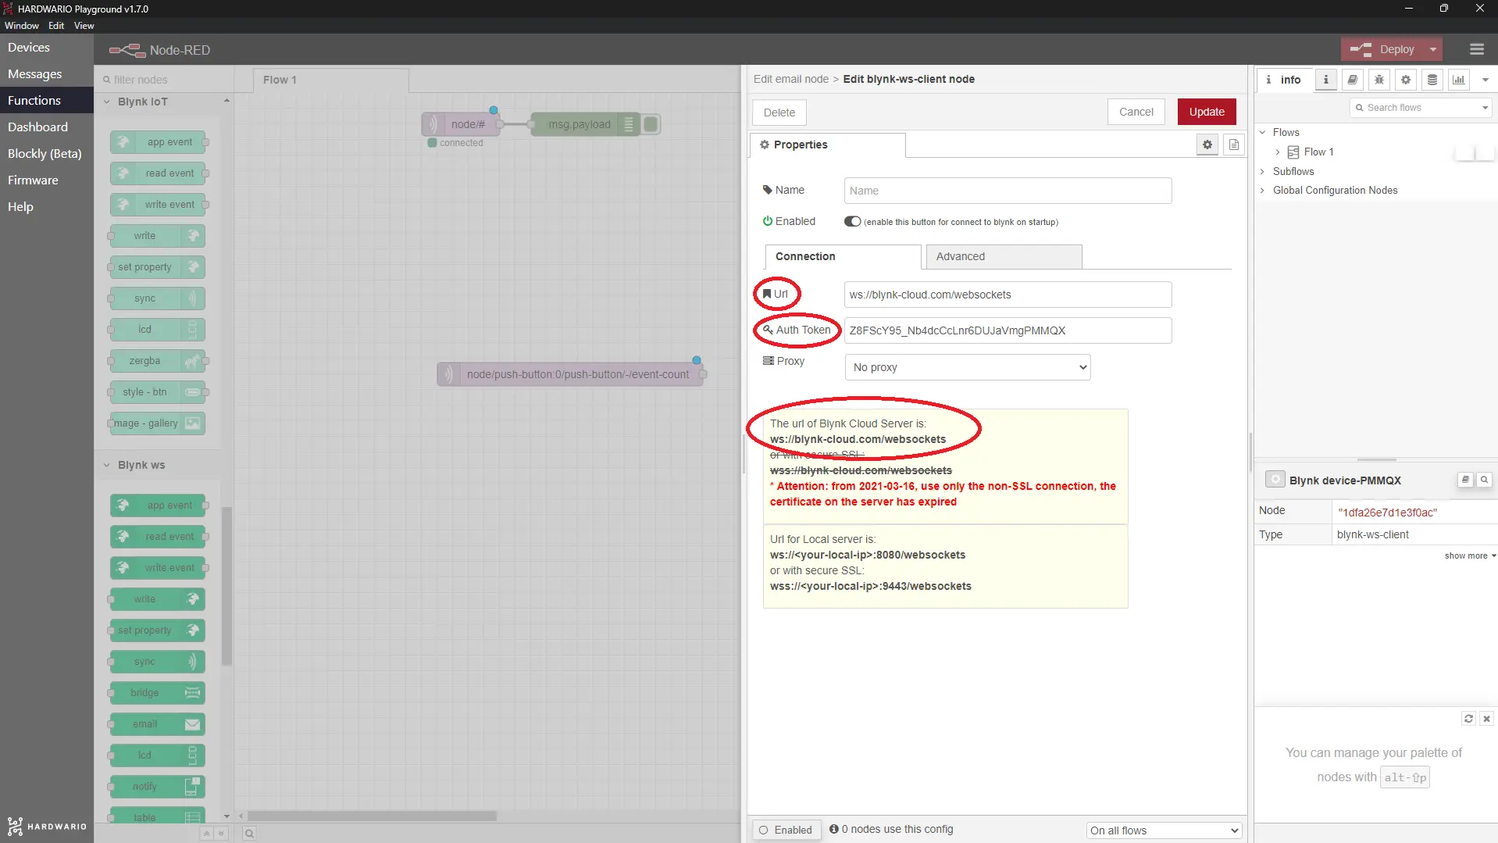Click the Blynk IoT sync node in the palette

(159, 298)
